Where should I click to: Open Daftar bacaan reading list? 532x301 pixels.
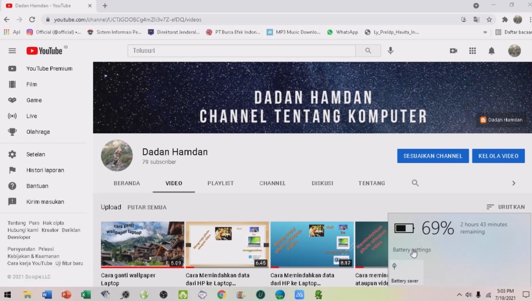513,32
